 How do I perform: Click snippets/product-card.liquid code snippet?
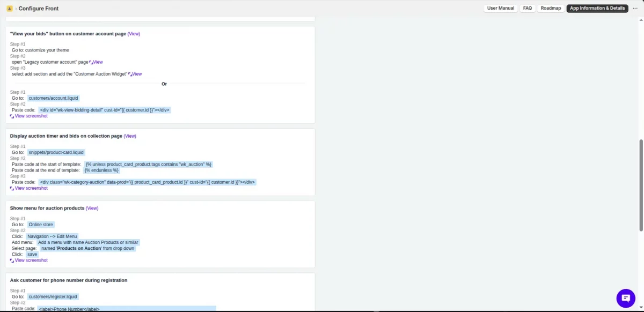point(56,152)
